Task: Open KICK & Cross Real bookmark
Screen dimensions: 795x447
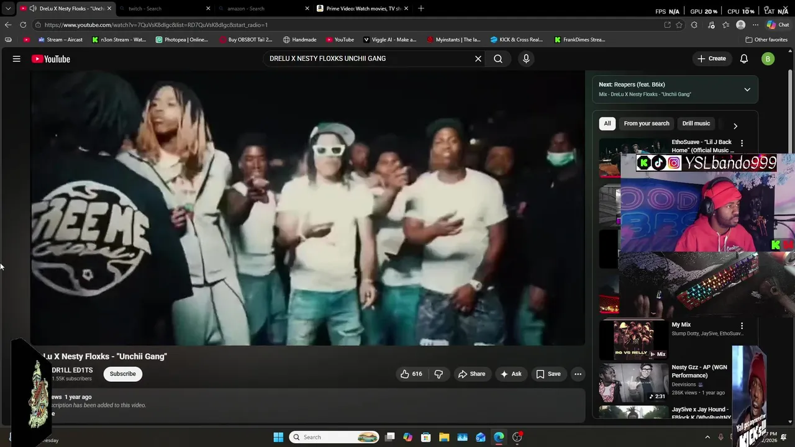Action: coord(517,40)
